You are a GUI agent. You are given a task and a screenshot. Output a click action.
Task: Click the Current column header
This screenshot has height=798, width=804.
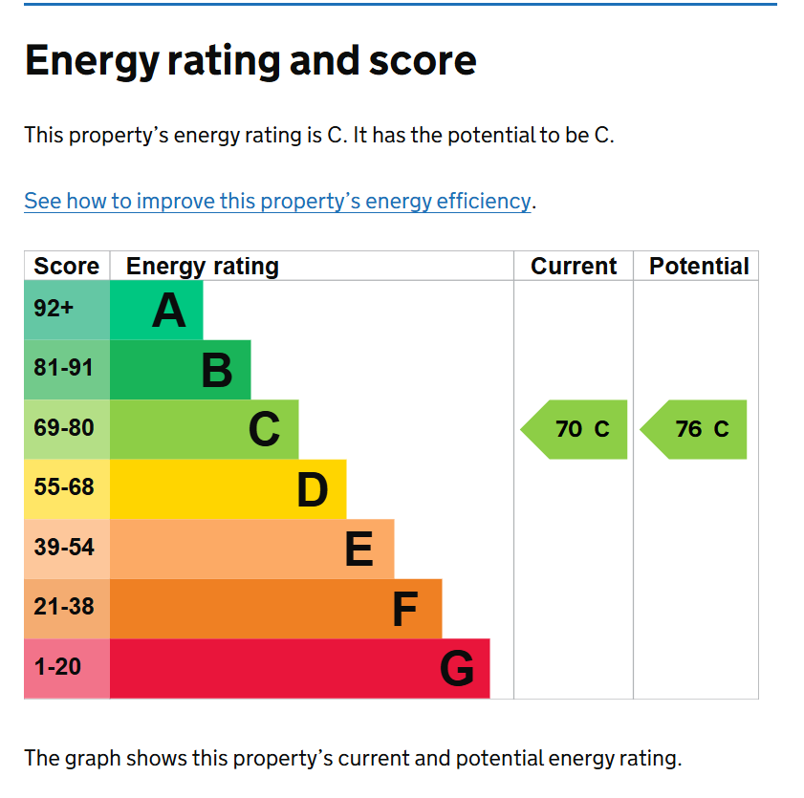(574, 266)
